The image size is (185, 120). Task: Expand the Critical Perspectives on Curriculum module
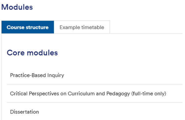(95, 94)
